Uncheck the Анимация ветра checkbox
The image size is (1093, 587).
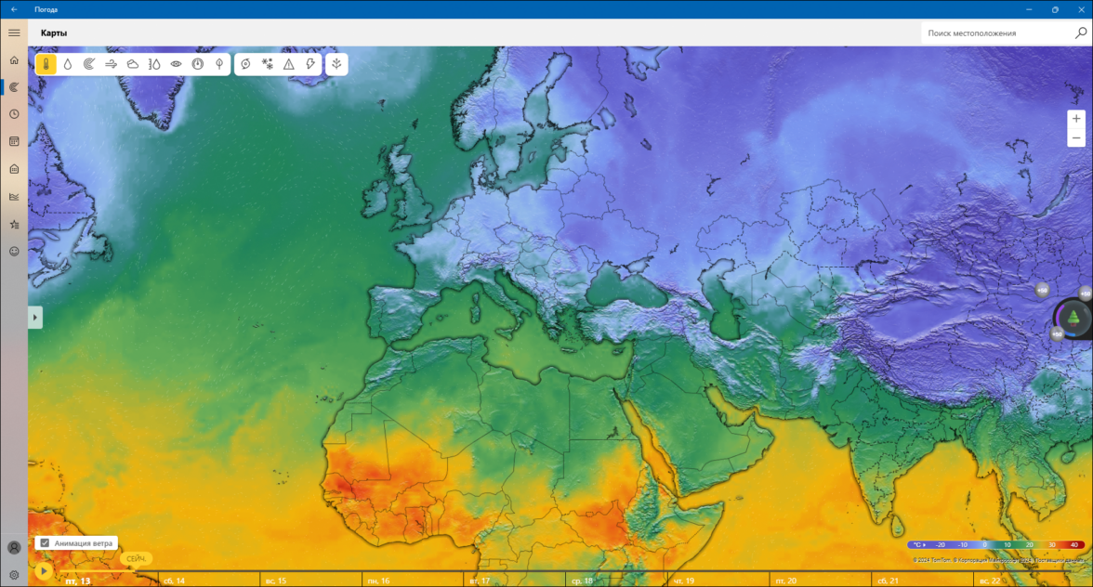click(x=45, y=543)
